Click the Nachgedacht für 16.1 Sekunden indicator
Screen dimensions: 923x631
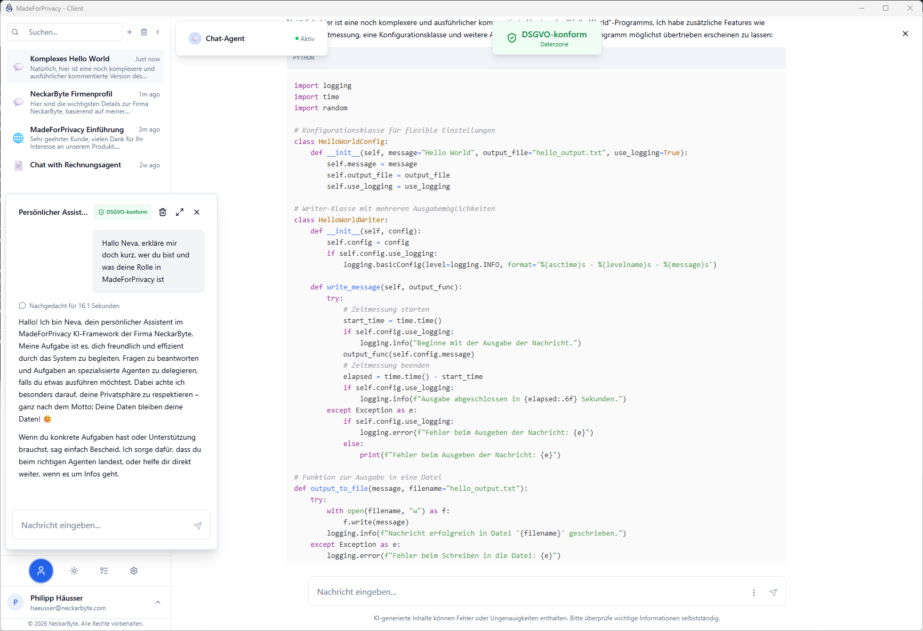69,306
